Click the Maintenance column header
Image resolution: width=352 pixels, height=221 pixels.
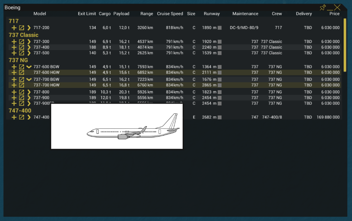(245, 14)
